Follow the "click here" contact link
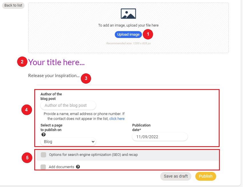Viewport: 243px width, 187px height. (117, 118)
